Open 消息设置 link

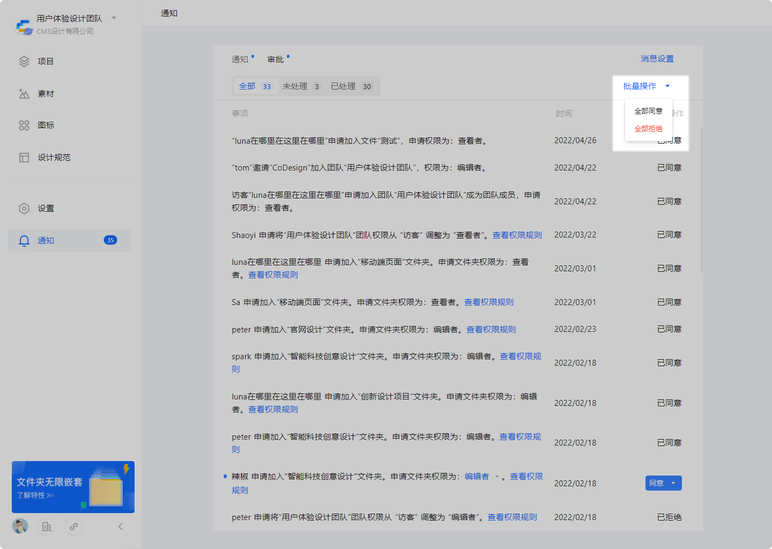click(x=657, y=59)
